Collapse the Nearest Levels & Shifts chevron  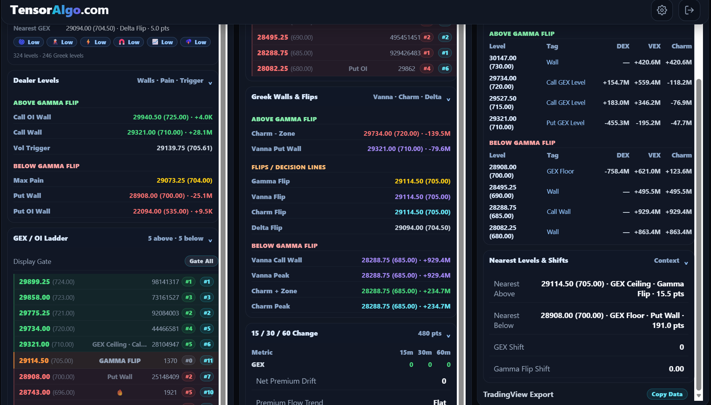(x=686, y=263)
